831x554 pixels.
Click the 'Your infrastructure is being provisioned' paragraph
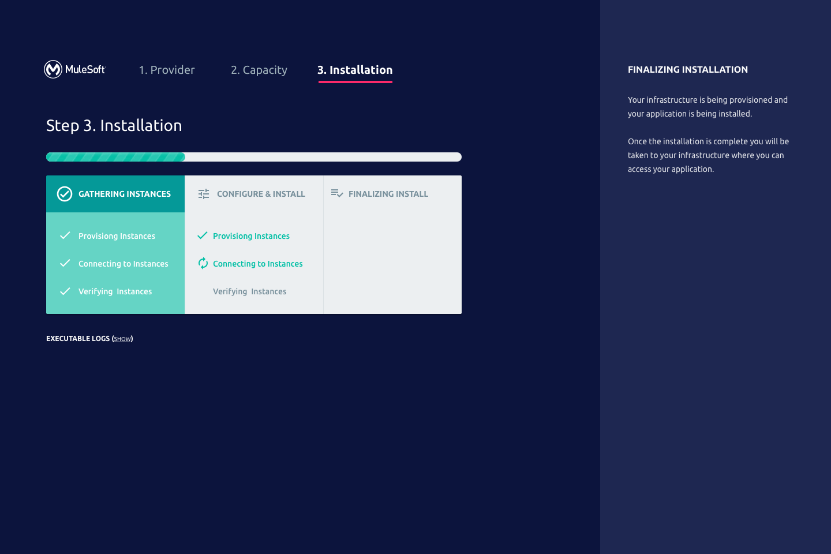click(708, 107)
